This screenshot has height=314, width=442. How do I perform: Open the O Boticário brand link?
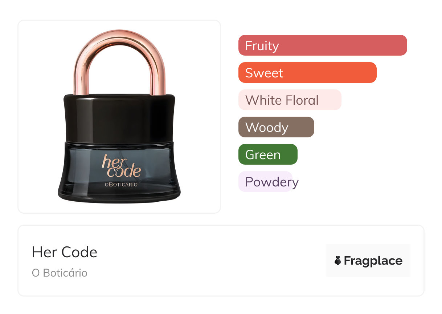[60, 273]
